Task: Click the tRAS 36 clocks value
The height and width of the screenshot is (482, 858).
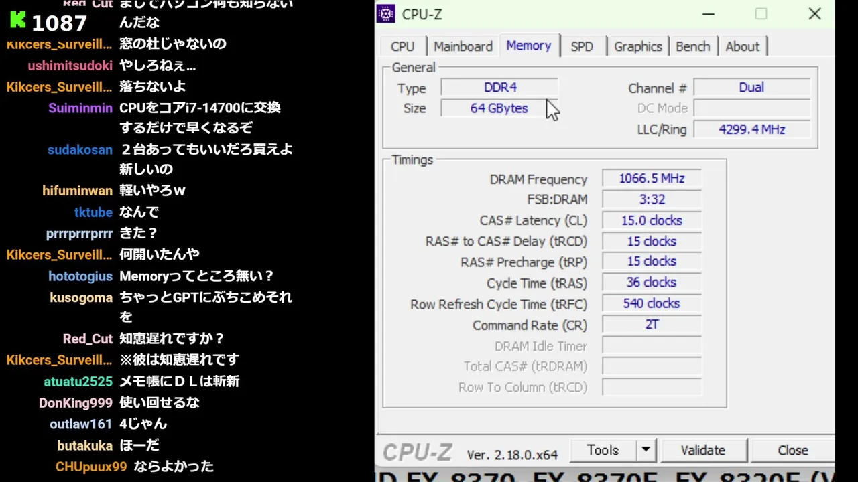Action: [652, 283]
